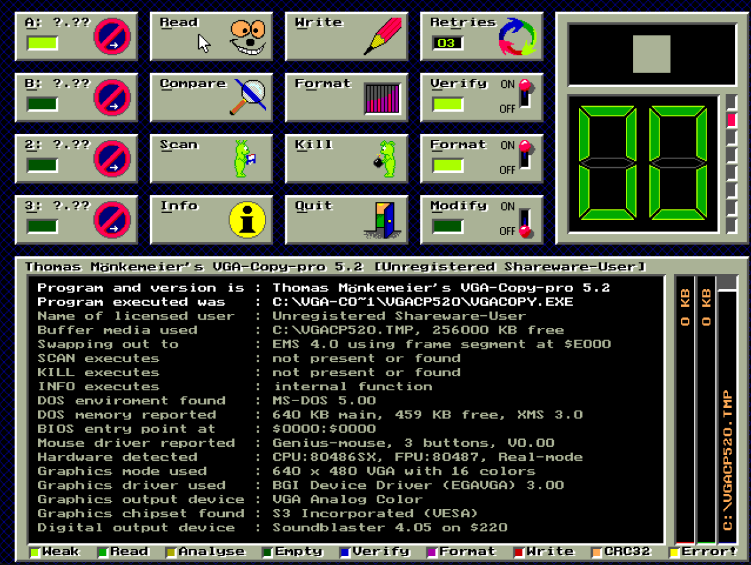
Task: Click the Retries circular arrows icon
Action: (518, 37)
